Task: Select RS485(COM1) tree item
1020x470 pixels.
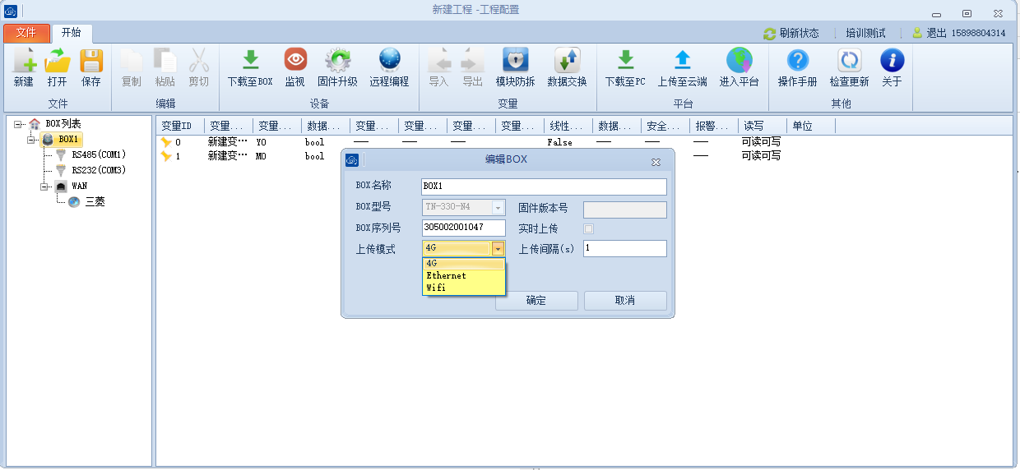Action: click(x=99, y=154)
